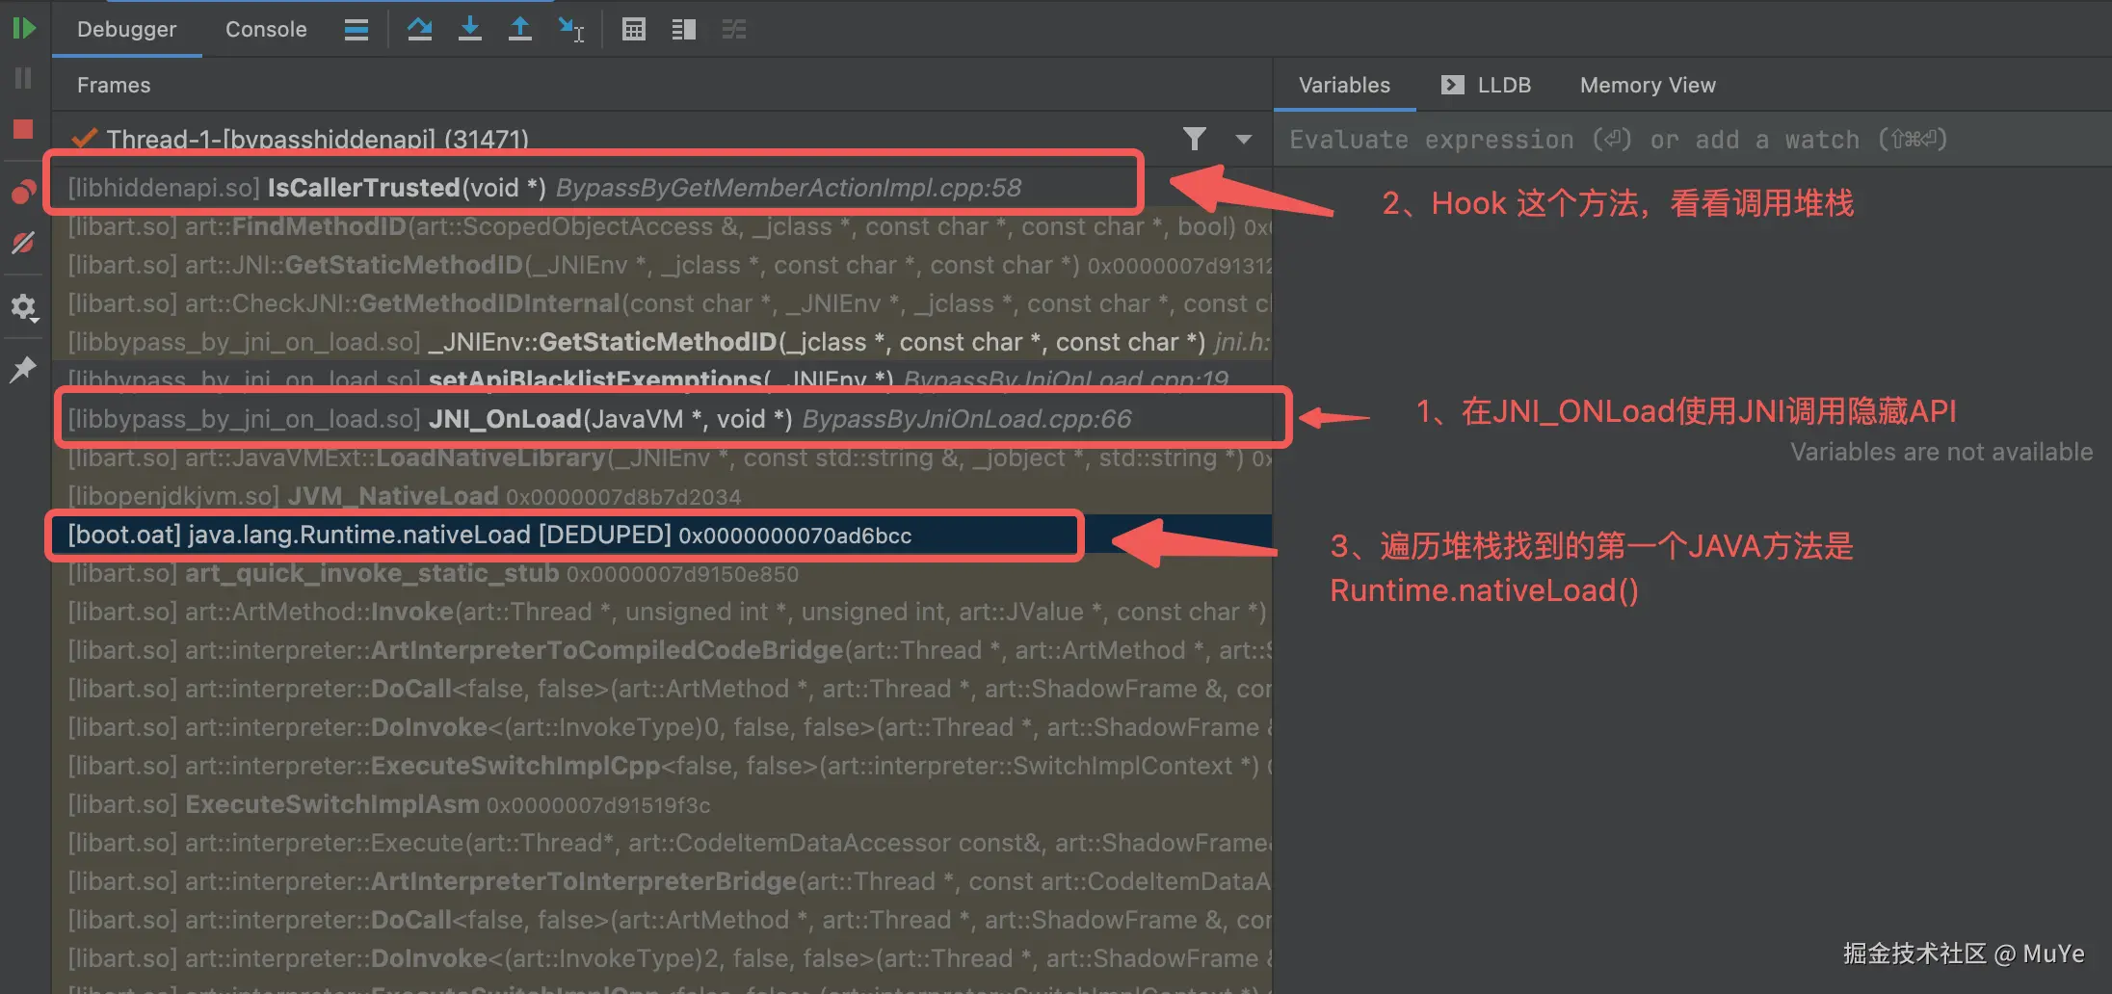
Task: Resume program execution
Action: (24, 28)
